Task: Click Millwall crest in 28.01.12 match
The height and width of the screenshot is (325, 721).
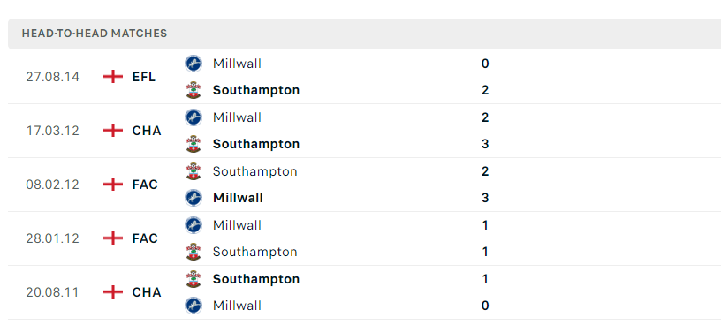Action: (x=194, y=225)
